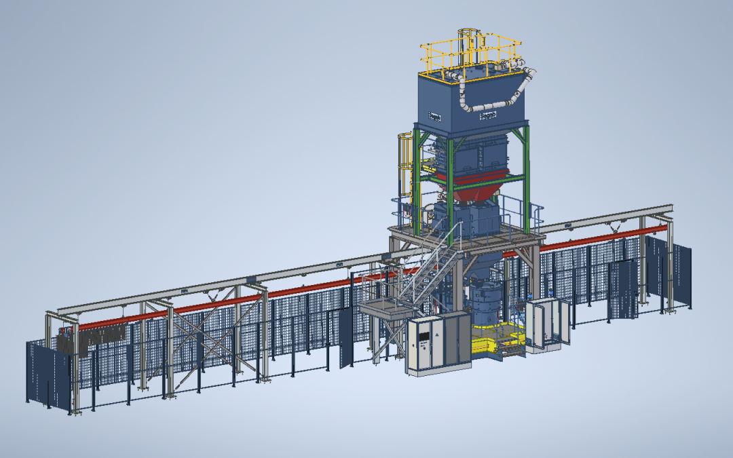This screenshot has width=733, height=458.
Task: Click the left logo plate on the blue tank
Action: [434, 116]
